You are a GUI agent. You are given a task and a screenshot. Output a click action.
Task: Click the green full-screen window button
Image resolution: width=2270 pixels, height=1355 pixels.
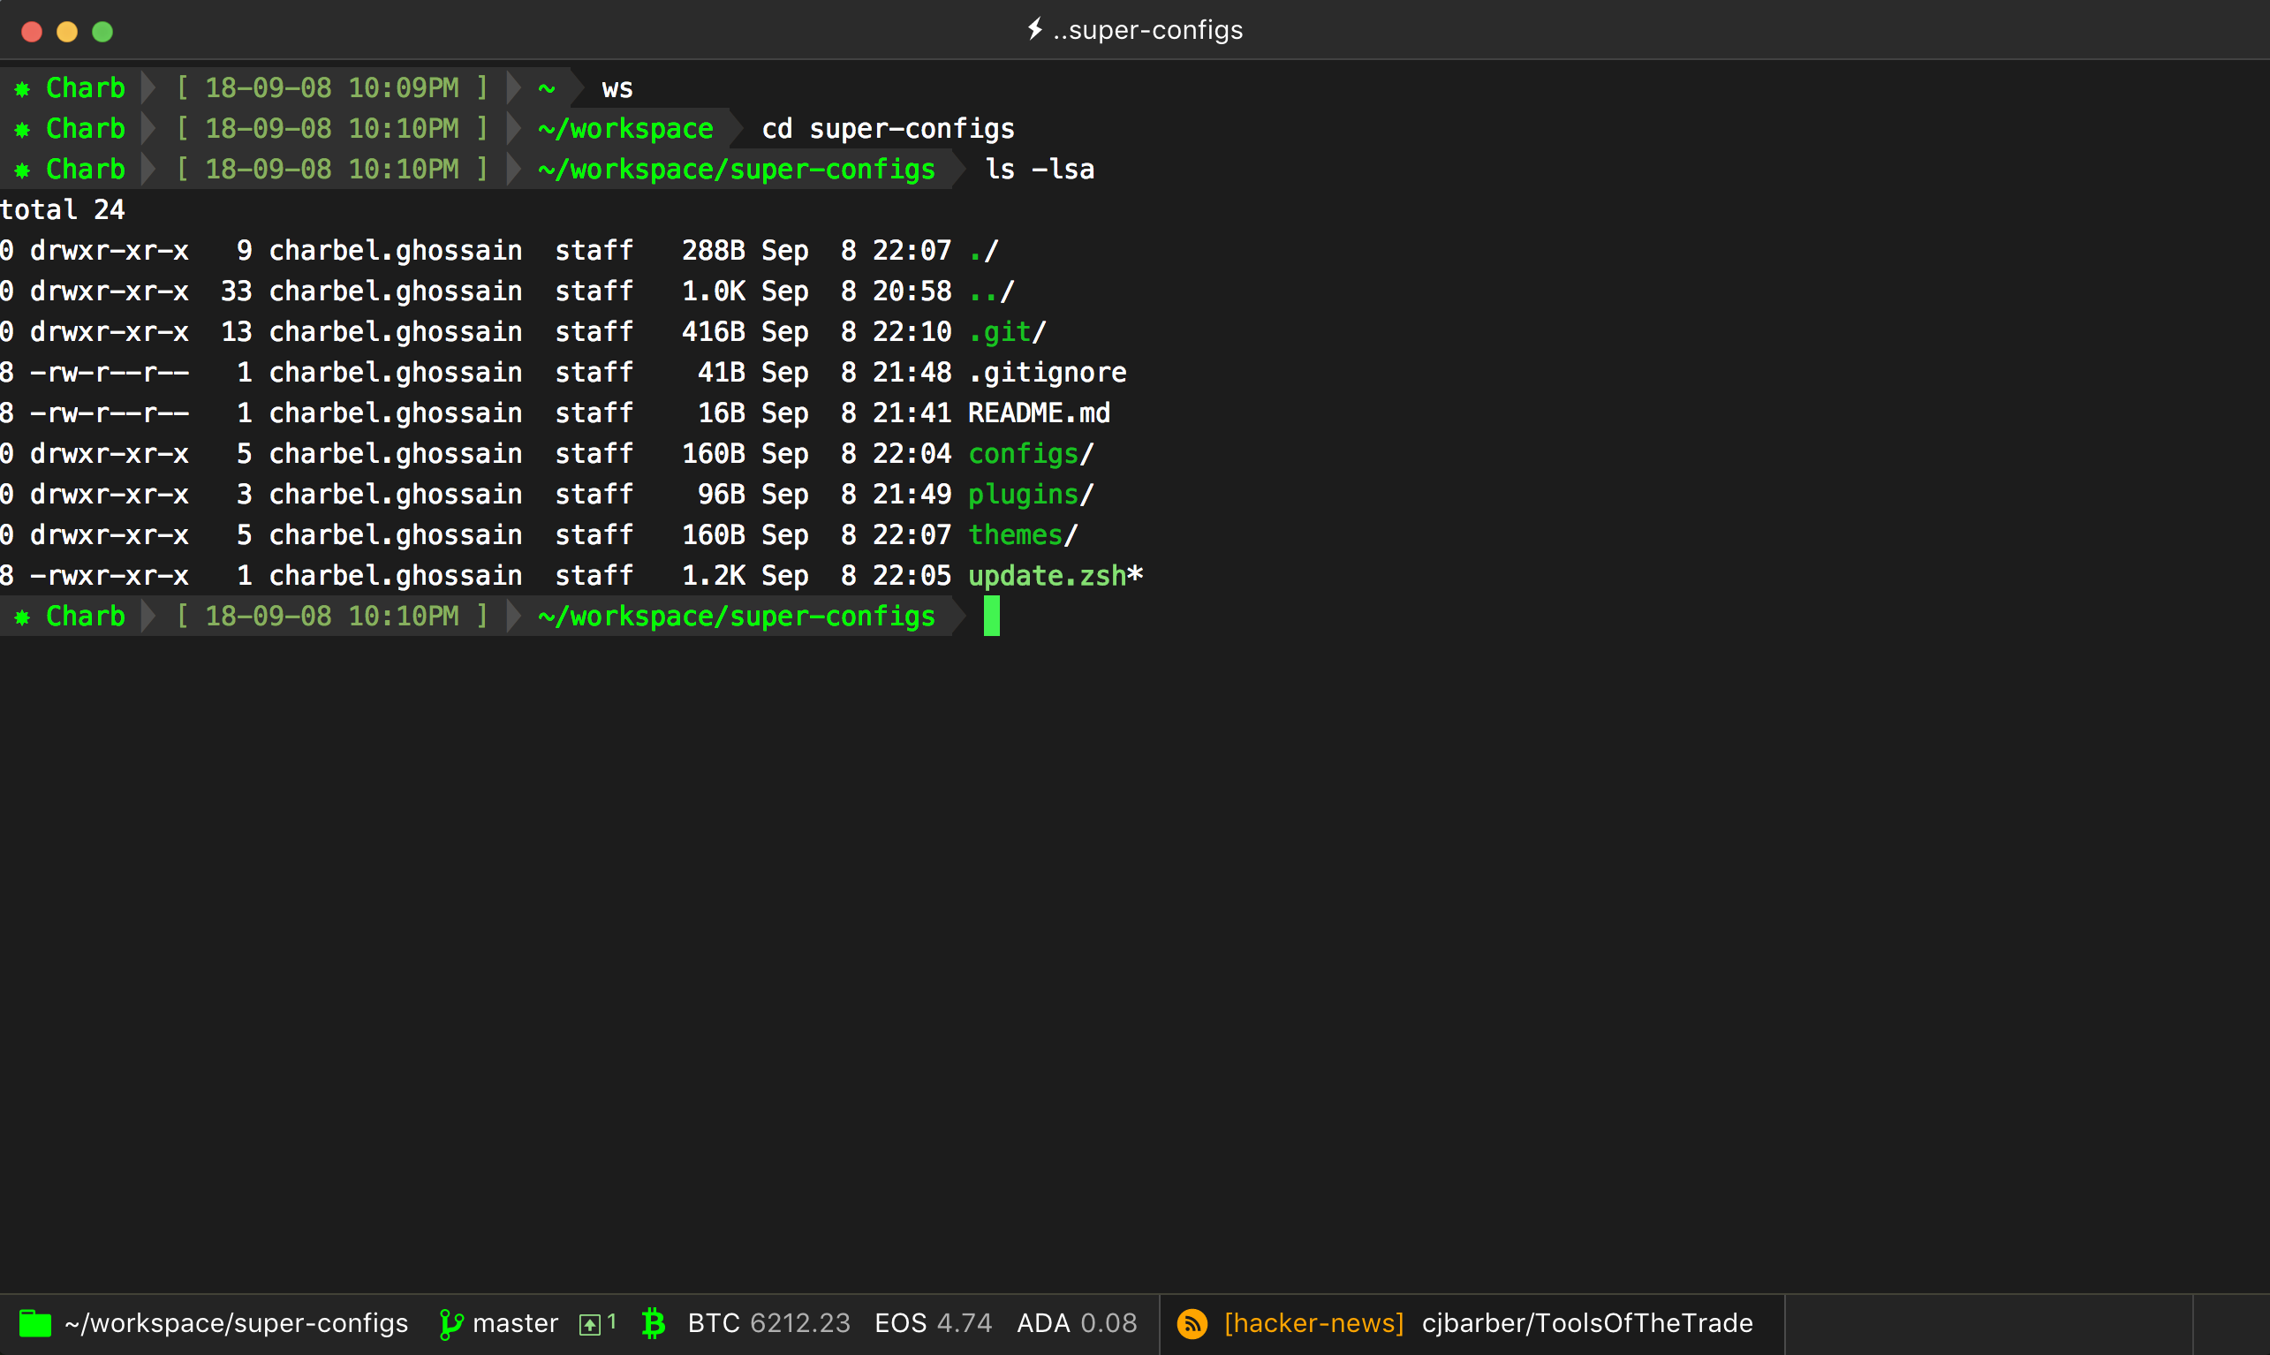(102, 32)
